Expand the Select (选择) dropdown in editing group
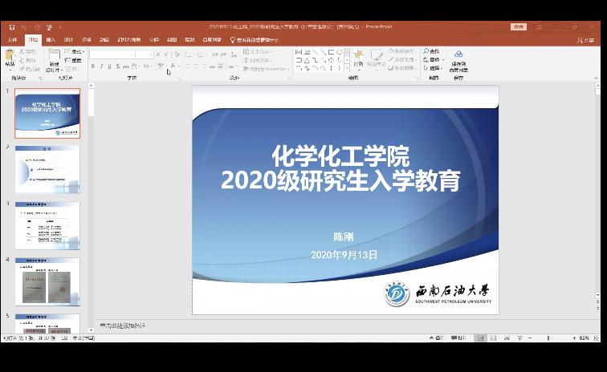 tap(434, 68)
